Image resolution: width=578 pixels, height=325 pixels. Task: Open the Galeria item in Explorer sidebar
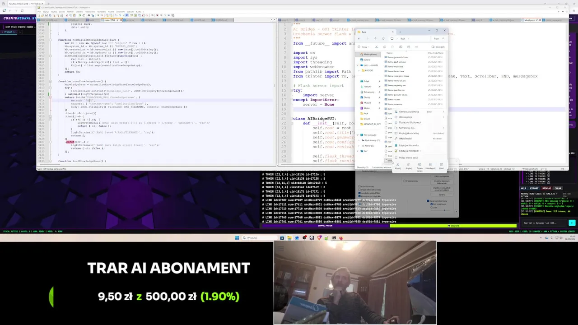tap(367, 60)
